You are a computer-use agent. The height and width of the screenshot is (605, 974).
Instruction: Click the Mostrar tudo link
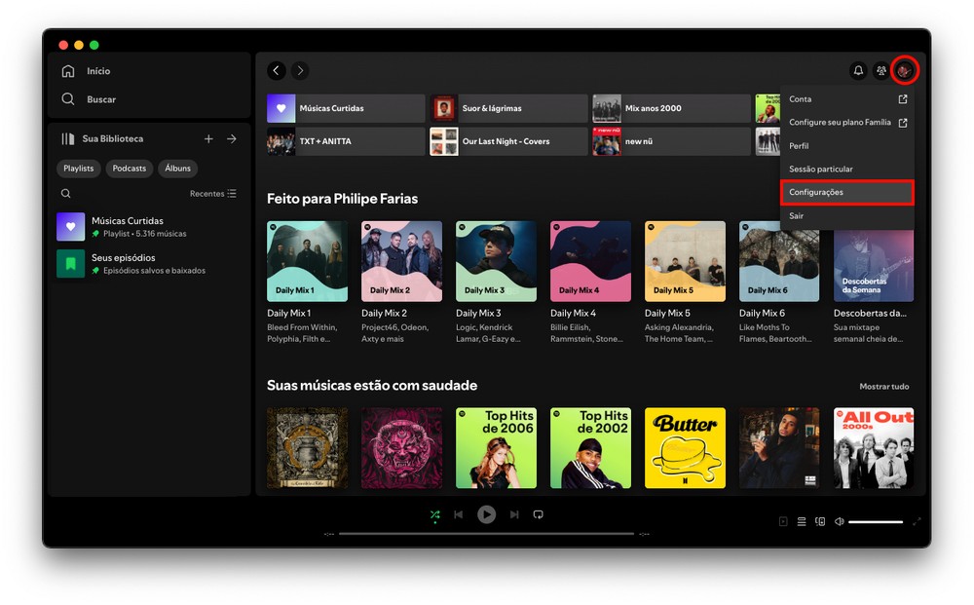coord(883,387)
